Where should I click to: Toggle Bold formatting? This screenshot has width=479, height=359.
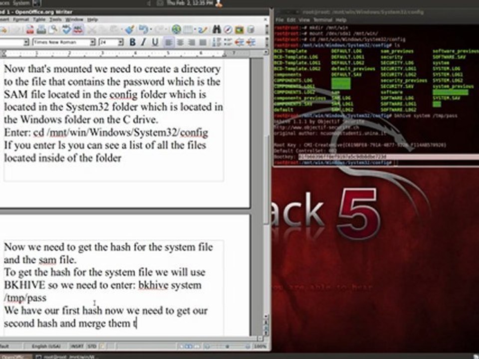coord(132,42)
